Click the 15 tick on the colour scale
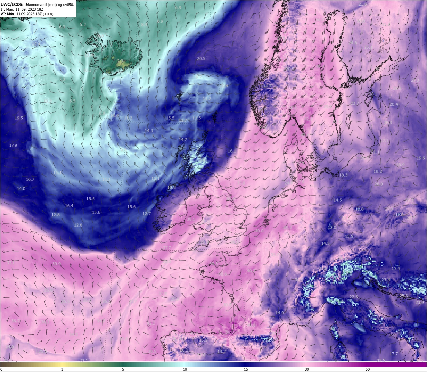 pos(246,369)
